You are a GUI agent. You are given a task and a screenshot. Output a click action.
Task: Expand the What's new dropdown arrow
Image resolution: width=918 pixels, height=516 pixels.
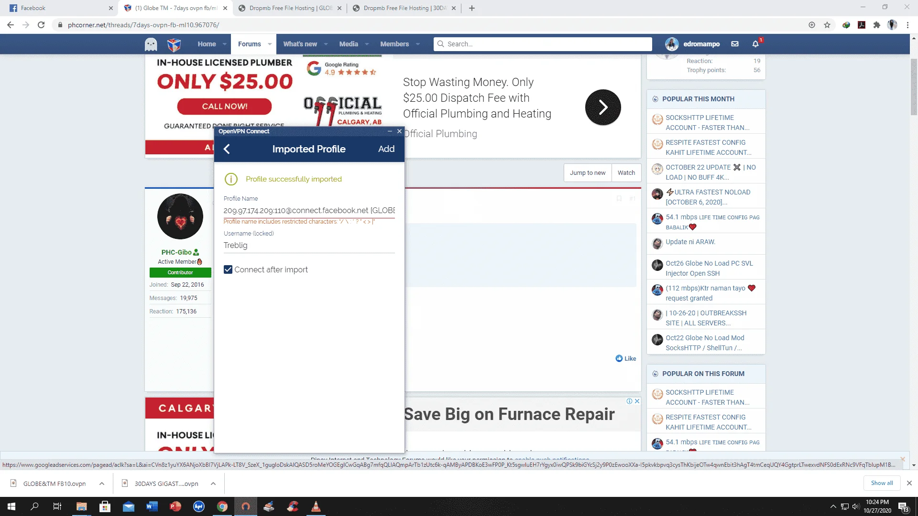point(326,44)
